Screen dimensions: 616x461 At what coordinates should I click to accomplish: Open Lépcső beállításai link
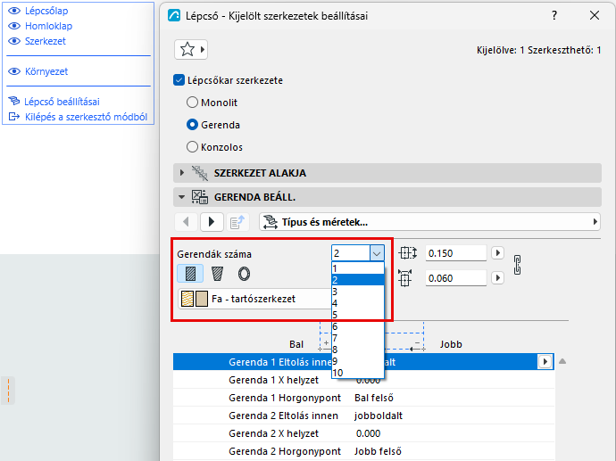point(62,102)
